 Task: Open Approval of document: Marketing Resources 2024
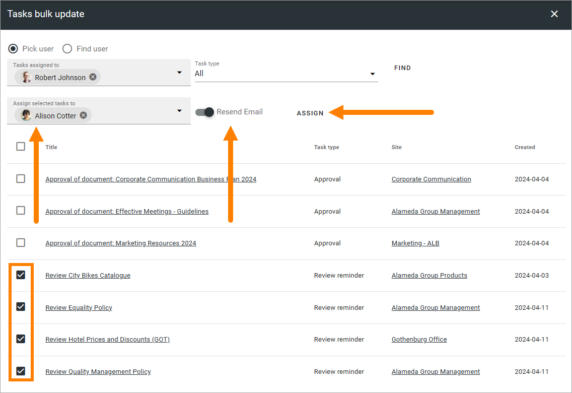121,243
